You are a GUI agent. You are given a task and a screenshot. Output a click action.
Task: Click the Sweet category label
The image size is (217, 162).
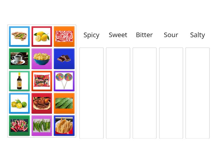118,35
